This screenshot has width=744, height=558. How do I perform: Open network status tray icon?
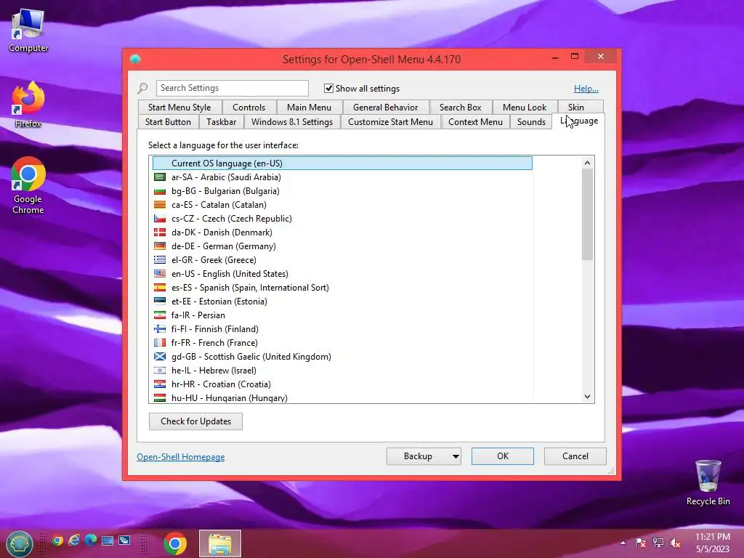click(x=658, y=543)
